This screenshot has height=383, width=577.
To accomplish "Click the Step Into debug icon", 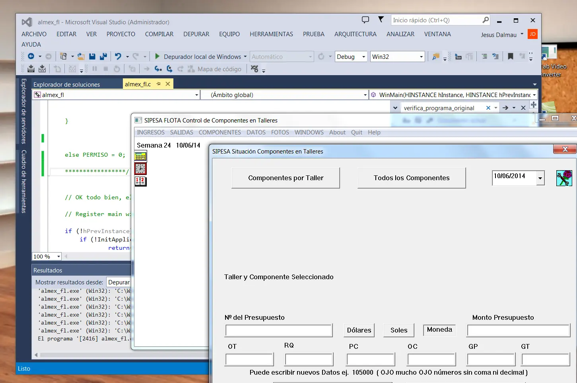I will tap(158, 69).
